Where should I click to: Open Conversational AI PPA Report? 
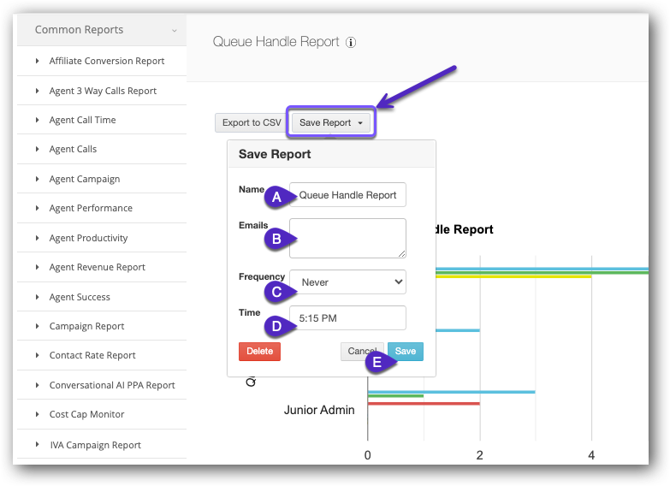(x=112, y=386)
